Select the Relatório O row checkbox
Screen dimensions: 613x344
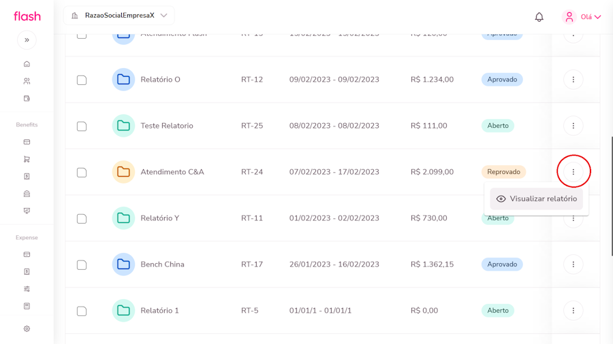coord(82,80)
